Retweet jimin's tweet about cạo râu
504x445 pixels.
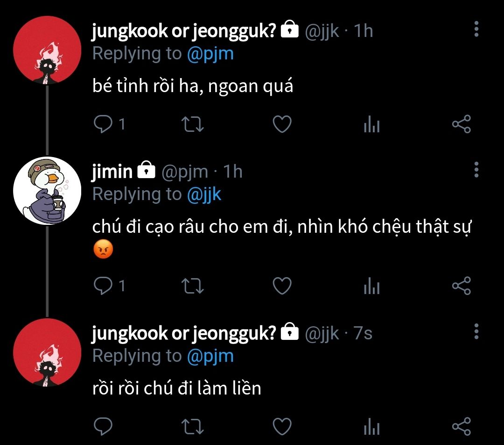(192, 286)
